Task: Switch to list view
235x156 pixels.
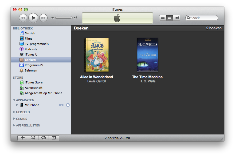Action: point(163,18)
